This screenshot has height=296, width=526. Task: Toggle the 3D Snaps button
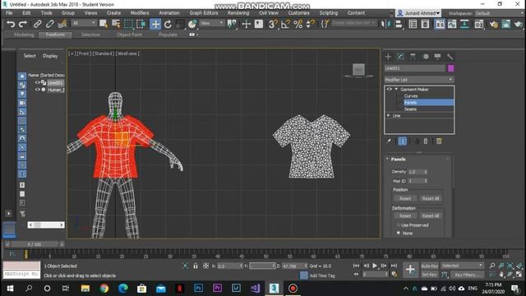point(273,24)
